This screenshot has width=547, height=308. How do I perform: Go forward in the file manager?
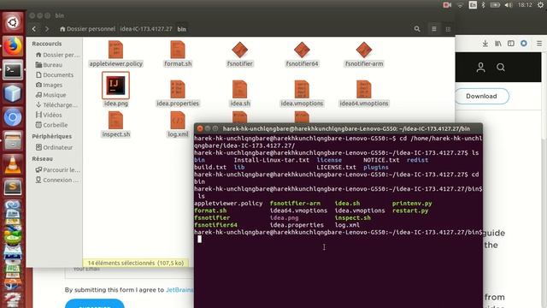(x=47, y=29)
